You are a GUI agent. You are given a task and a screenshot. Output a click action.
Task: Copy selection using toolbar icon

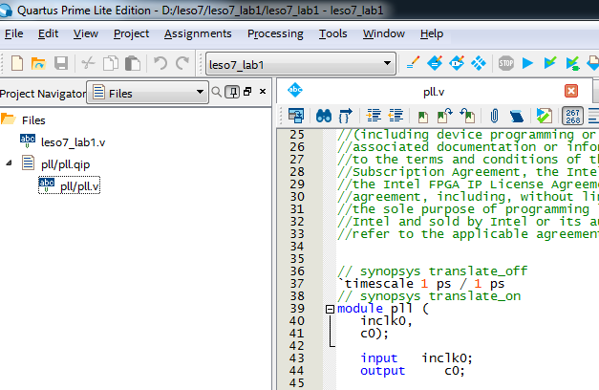(x=111, y=63)
